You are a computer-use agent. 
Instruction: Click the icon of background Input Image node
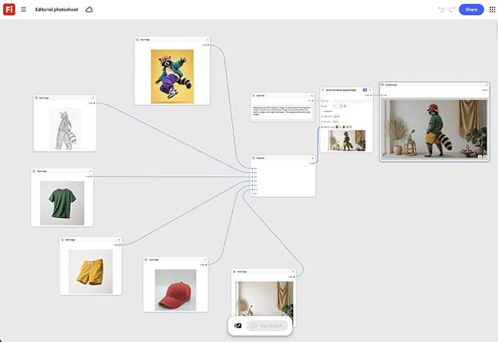pyautogui.click(x=234, y=272)
